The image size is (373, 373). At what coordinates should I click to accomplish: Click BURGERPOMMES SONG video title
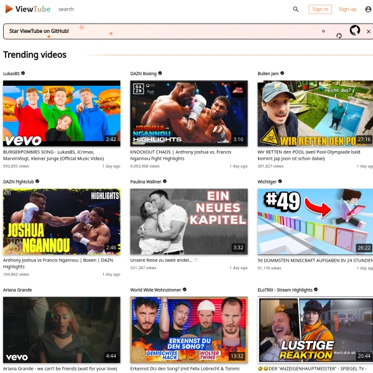53,155
